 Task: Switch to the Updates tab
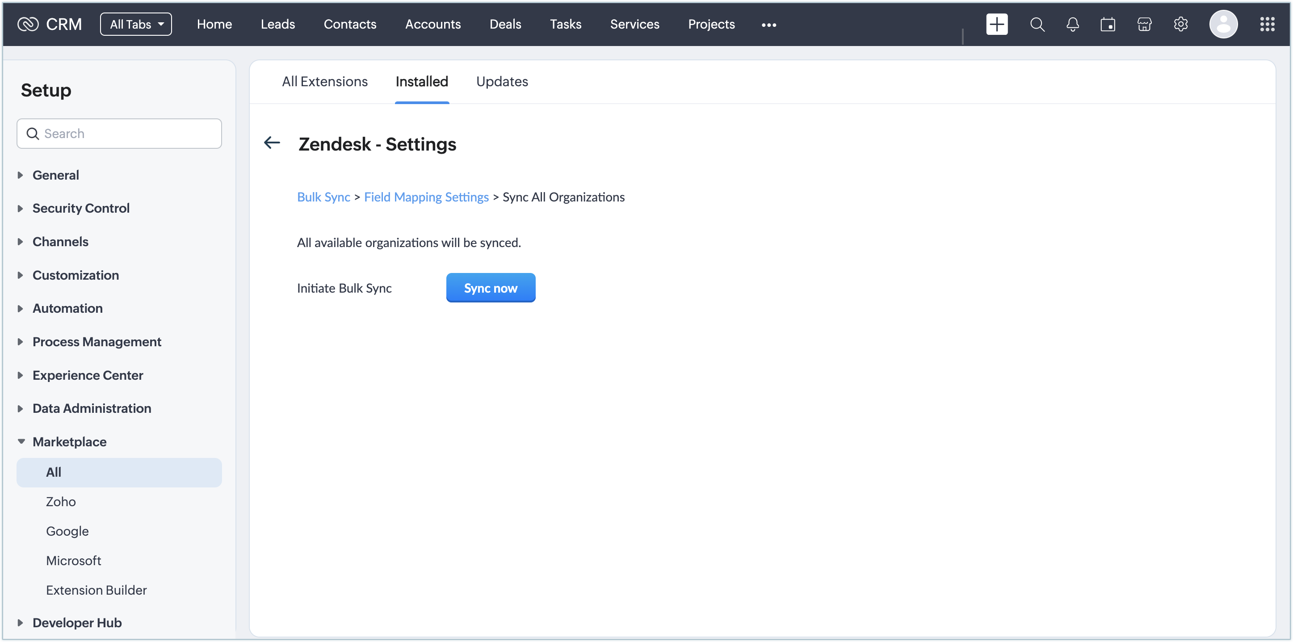(x=502, y=81)
